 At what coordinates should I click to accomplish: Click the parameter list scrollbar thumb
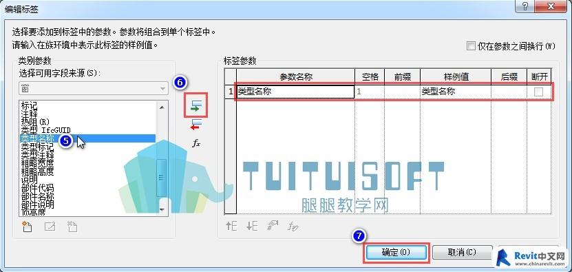point(161,178)
